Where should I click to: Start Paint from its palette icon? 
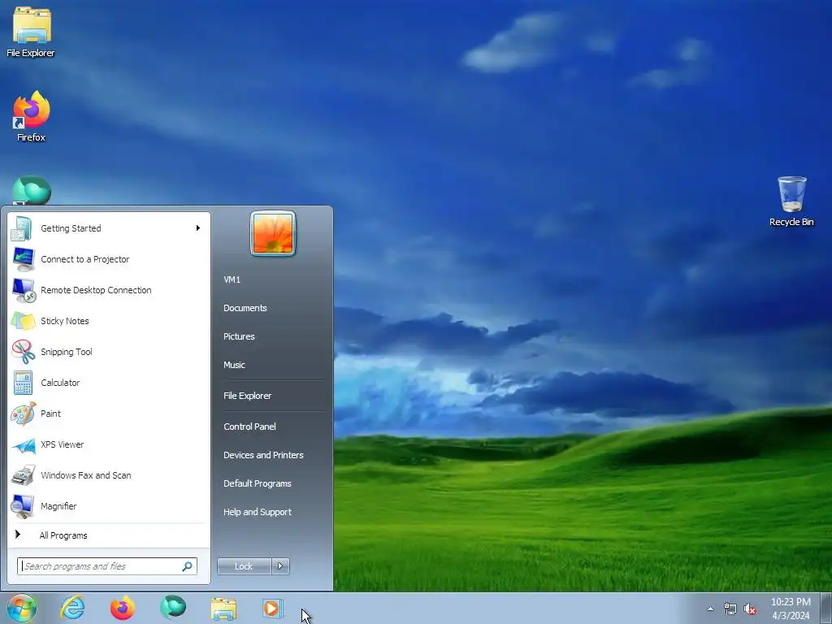[22, 414]
